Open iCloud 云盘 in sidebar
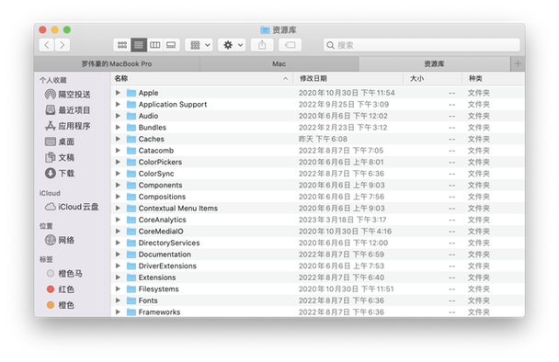The height and width of the screenshot is (362, 559). [x=72, y=207]
